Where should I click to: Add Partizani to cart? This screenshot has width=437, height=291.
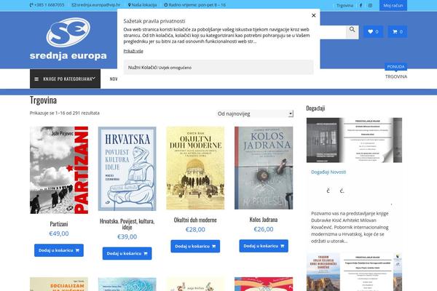coord(59,250)
